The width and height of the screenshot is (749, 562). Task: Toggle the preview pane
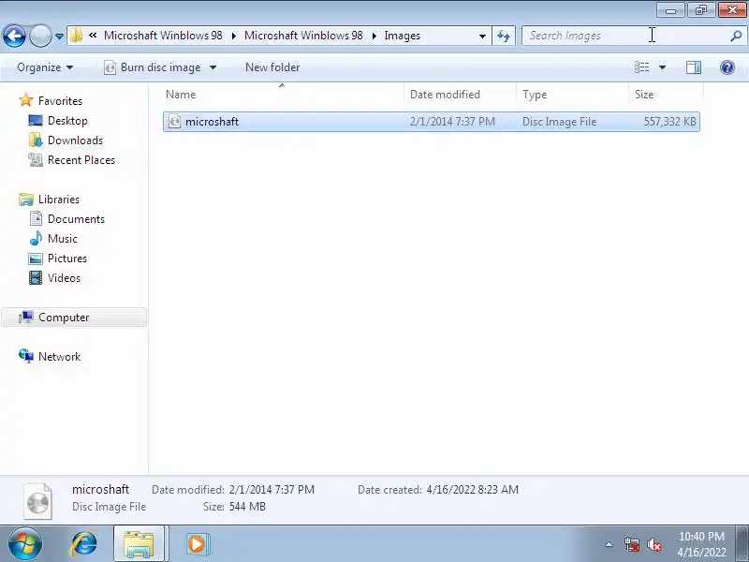(x=694, y=67)
